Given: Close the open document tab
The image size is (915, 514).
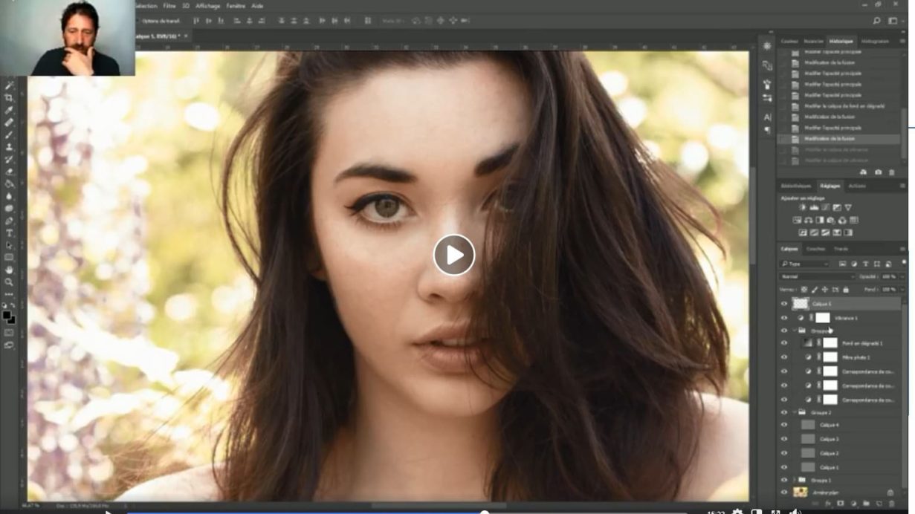Looking at the screenshot, I should [x=187, y=36].
